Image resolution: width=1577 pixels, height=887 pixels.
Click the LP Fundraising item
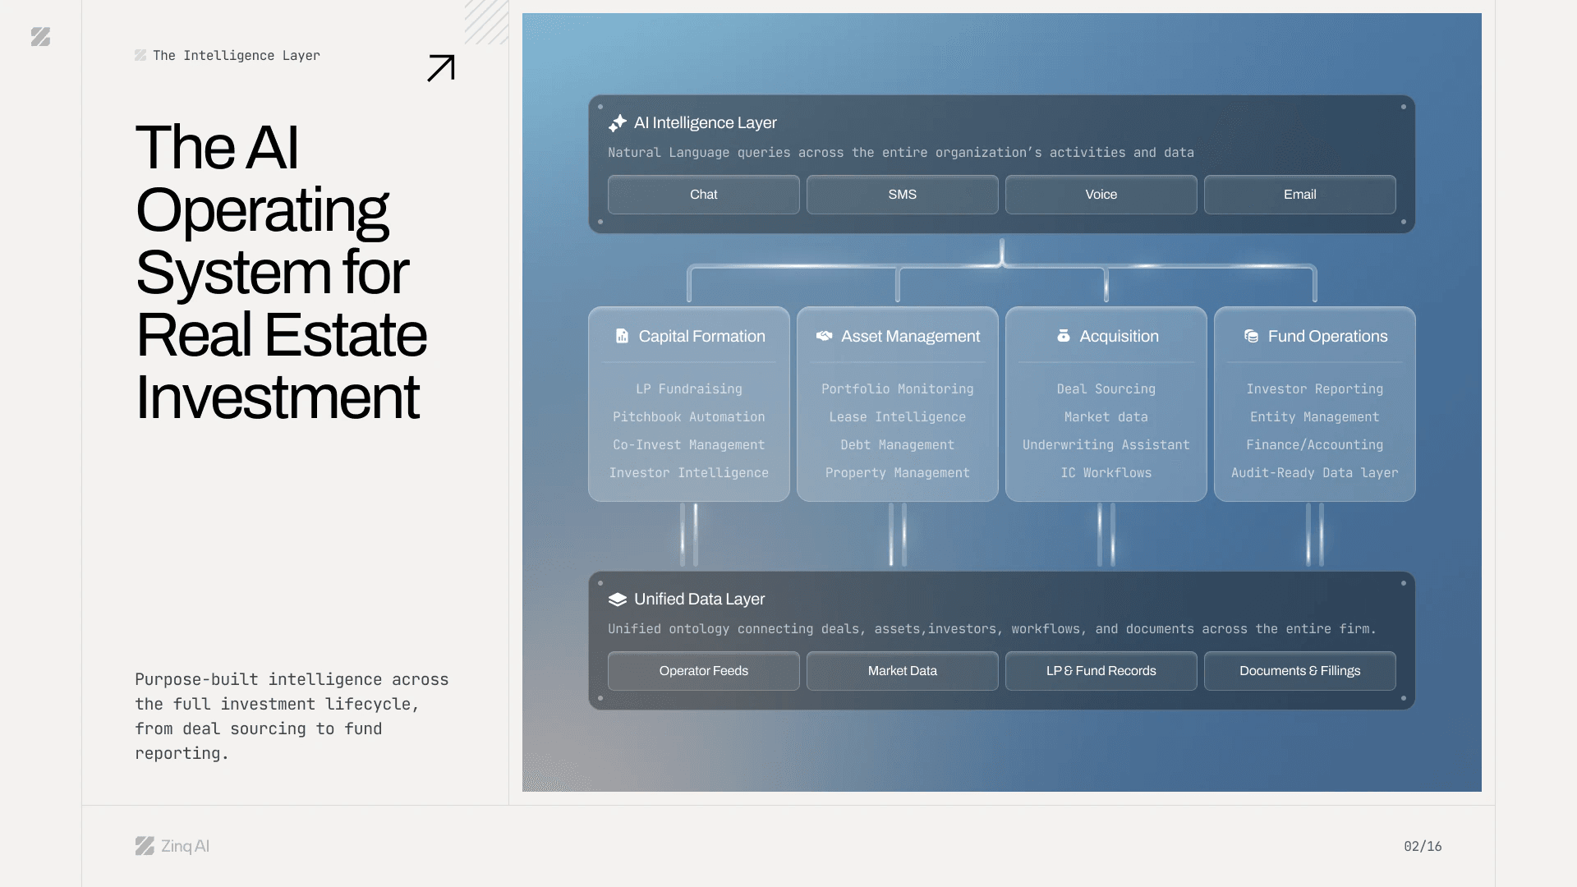[x=689, y=389]
